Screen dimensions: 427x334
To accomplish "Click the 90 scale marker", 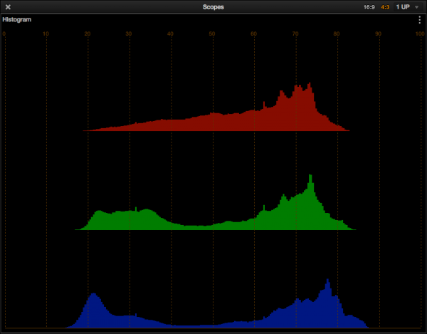I will pyautogui.click(x=379, y=33).
